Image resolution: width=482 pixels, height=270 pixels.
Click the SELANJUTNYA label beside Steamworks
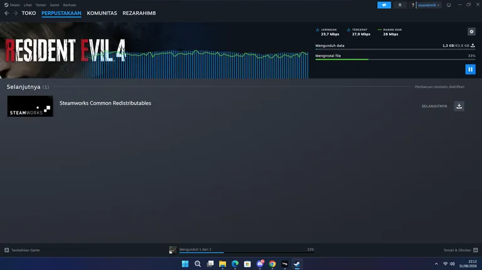point(434,106)
